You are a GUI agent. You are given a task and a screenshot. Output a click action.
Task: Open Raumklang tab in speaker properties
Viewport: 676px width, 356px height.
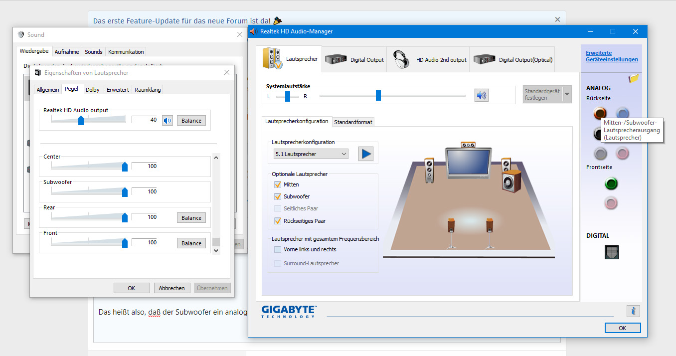coord(148,90)
